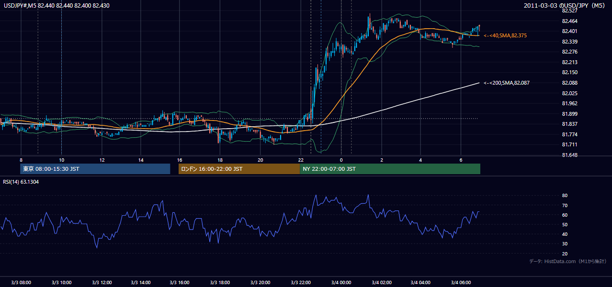Select the London 16:00-22:00 JST session bar
Viewport: 612px width, 287px height.
click(239, 169)
